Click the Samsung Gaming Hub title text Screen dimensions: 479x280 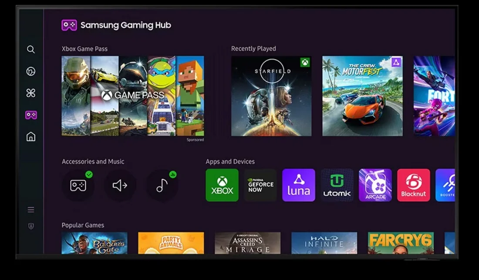(125, 25)
